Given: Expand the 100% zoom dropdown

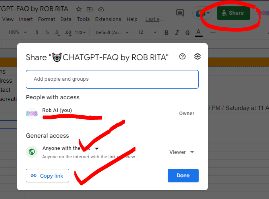Looking at the screenshot, I should coord(17,32).
